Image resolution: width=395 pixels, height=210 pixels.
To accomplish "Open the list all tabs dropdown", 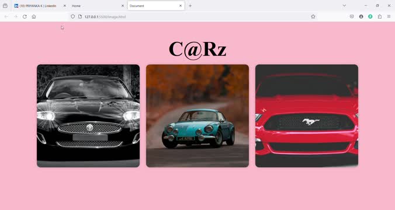I will coord(344,5).
